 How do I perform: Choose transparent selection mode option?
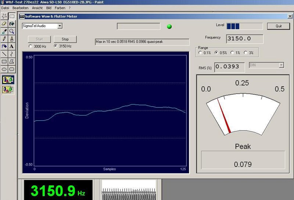8,90
